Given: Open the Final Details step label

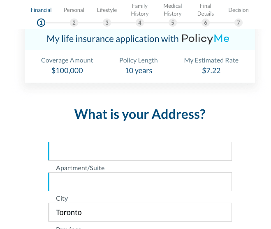Looking at the screenshot, I should [x=206, y=10].
